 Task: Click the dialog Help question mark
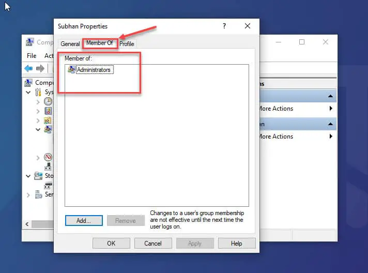pyautogui.click(x=224, y=26)
